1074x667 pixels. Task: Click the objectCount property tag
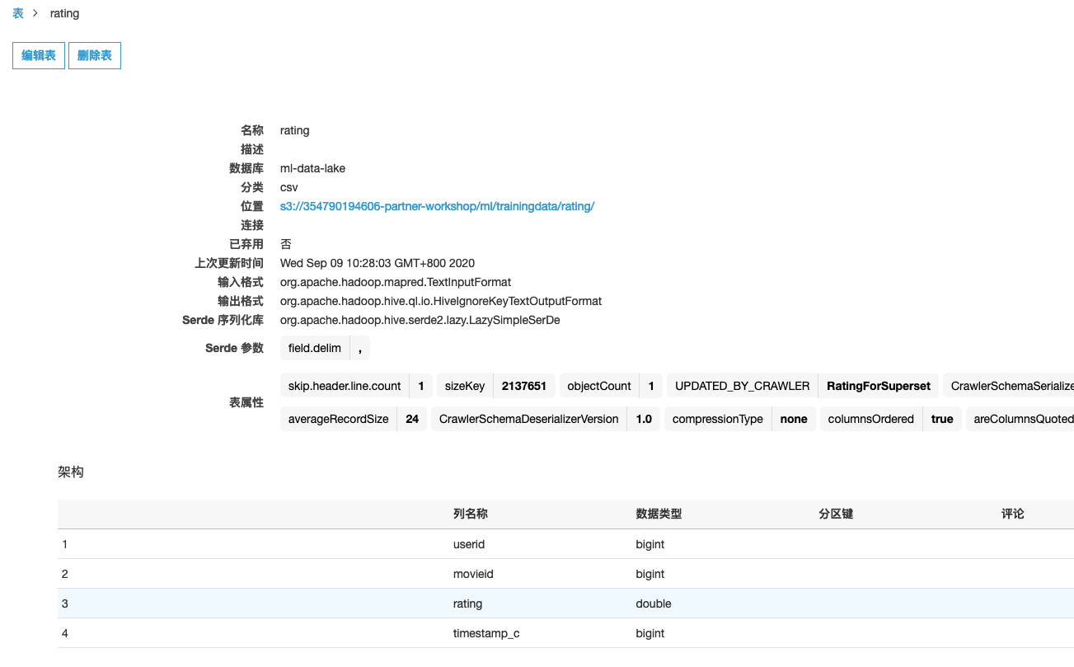611,386
